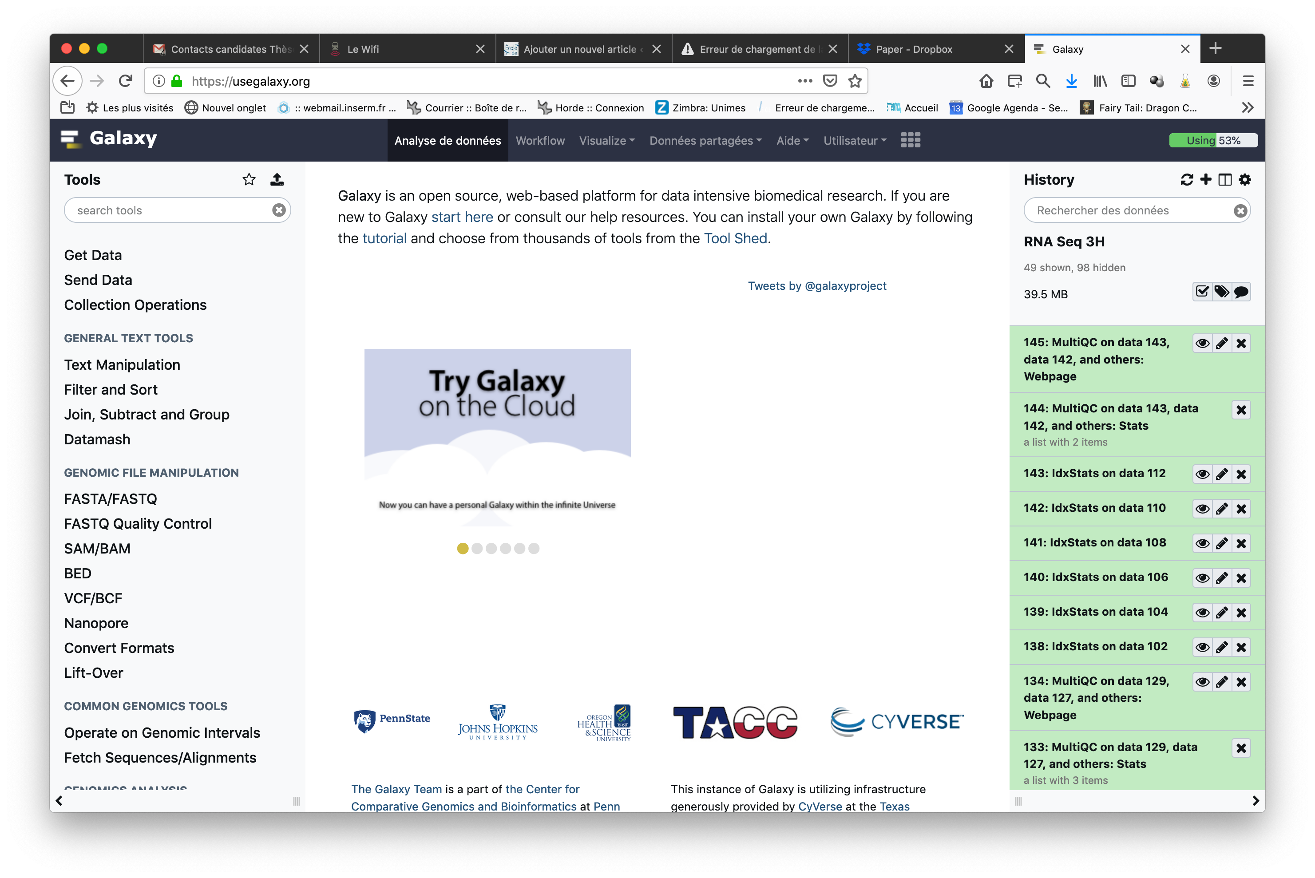Delete dataset 145 MultiQC Webpage

[x=1241, y=343]
